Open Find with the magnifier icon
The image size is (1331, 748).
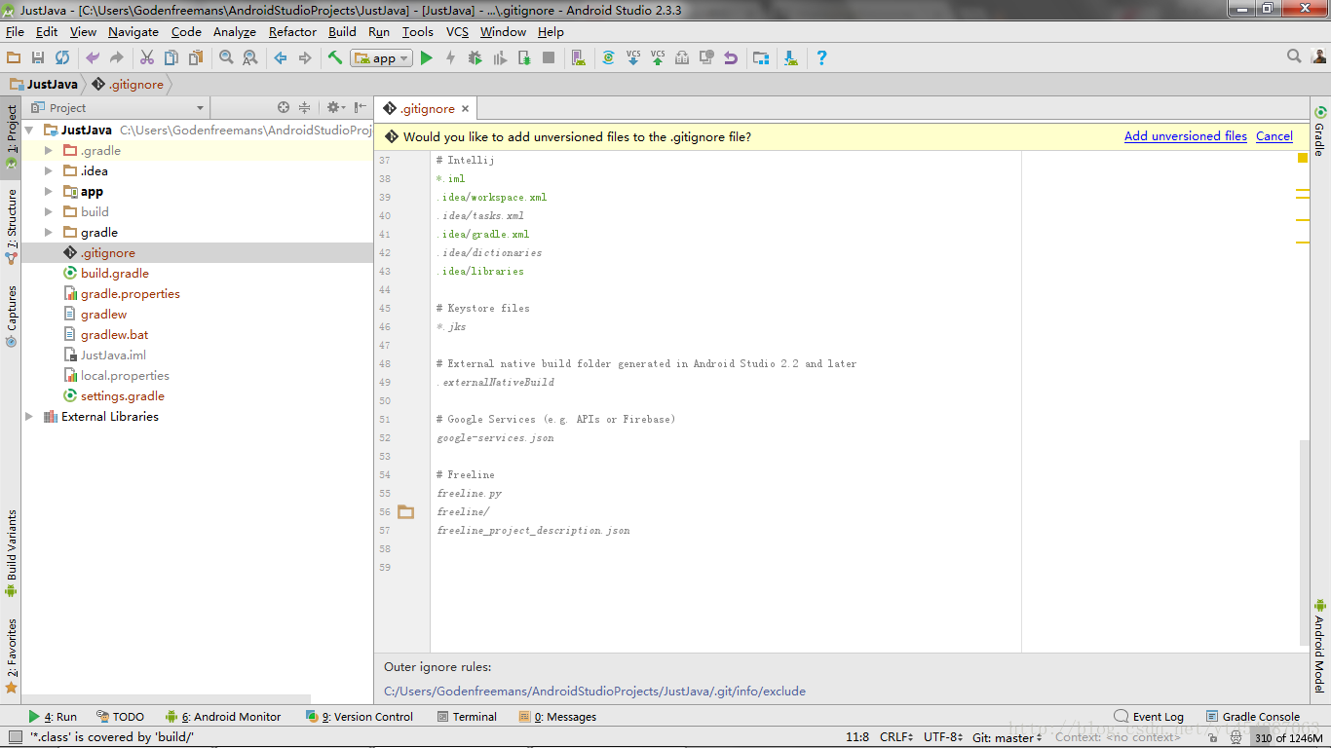point(226,58)
